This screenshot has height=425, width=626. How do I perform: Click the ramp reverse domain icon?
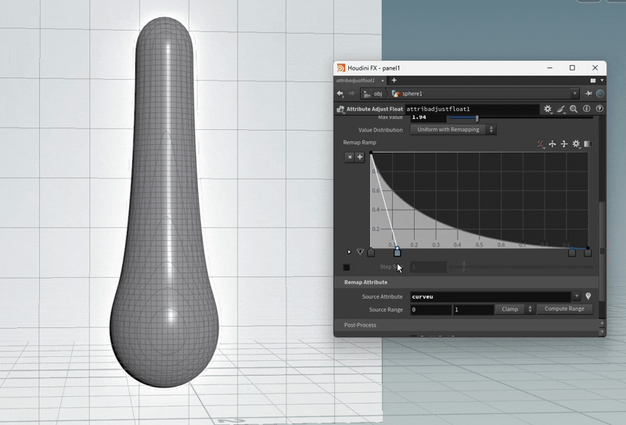[552, 144]
